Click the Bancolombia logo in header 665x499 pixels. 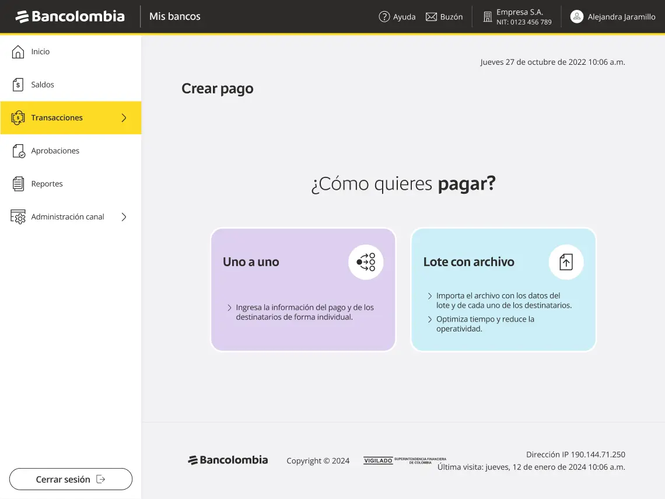click(70, 16)
